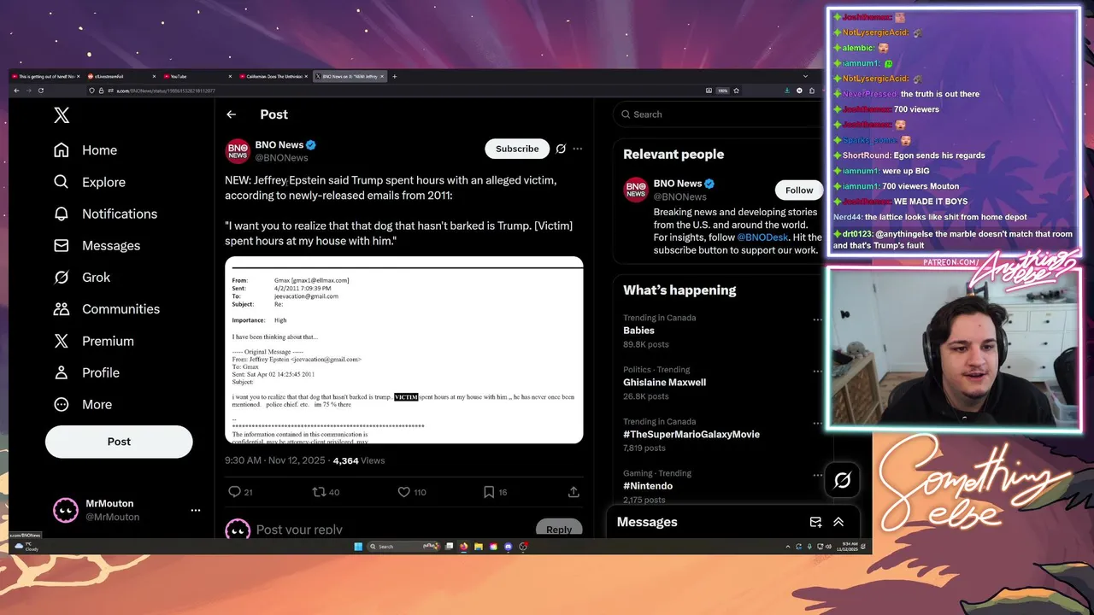
Task: Show hidden system tray icons chevron
Action: [x=787, y=547]
